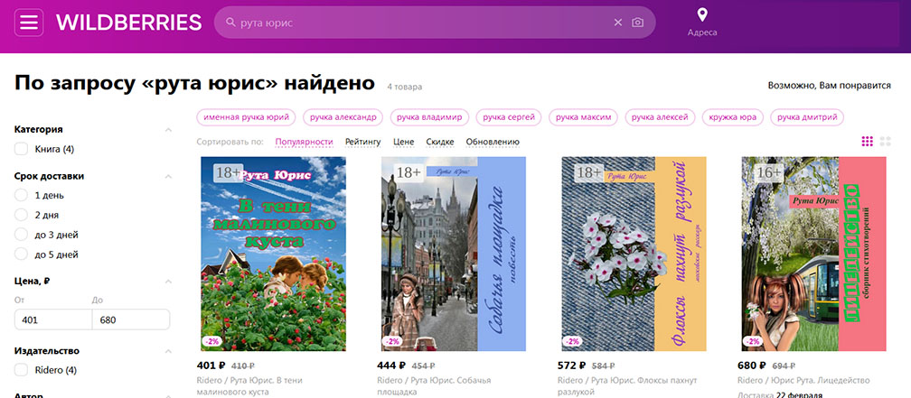Image resolution: width=911 pixels, height=398 pixels.
Task: Click the 4 товара results count
Action: click(404, 87)
